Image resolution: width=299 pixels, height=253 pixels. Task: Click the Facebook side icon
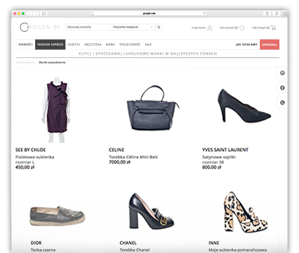[x=282, y=88]
